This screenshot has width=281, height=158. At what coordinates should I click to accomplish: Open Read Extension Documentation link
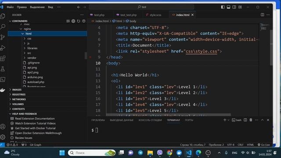(x=35, y=118)
